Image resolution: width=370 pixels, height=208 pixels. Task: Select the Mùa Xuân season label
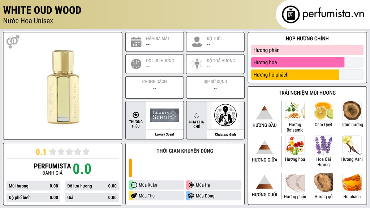pos(148,185)
